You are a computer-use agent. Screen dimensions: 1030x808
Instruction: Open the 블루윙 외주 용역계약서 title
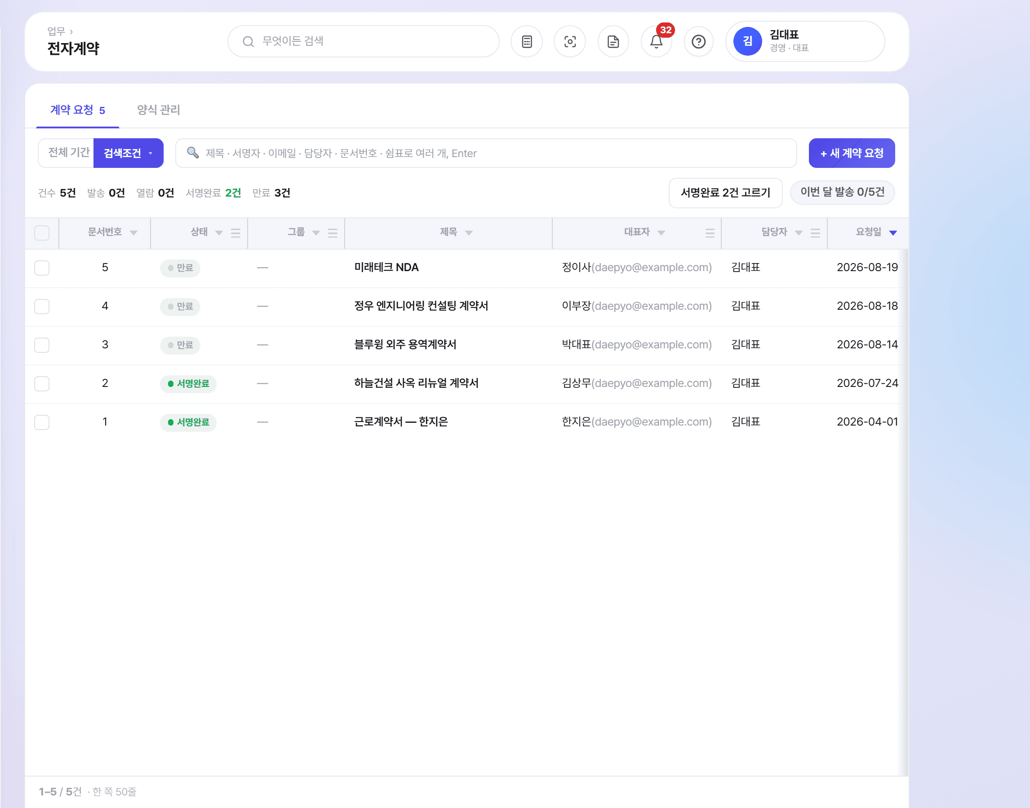pos(405,345)
